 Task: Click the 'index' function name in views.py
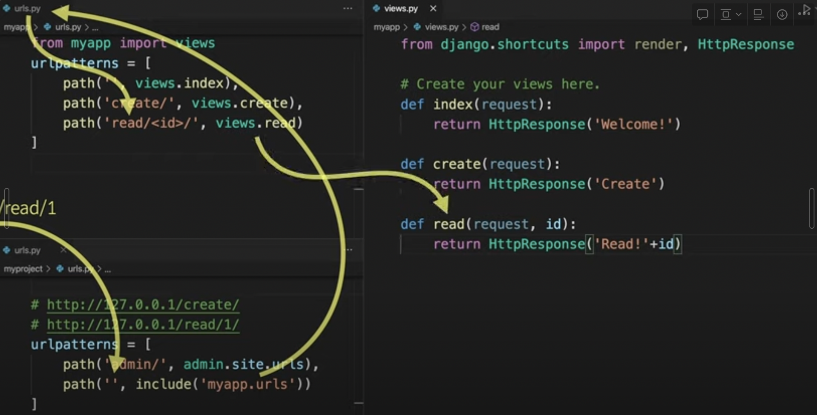pos(453,104)
